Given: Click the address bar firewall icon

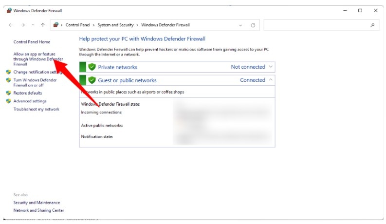Looking at the screenshot, I should (56, 25).
